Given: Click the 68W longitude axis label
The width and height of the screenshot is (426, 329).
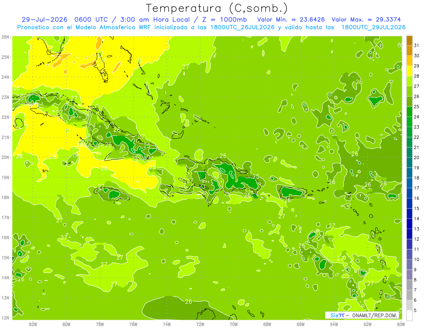Looking at the screenshot, I should click(x=267, y=324).
